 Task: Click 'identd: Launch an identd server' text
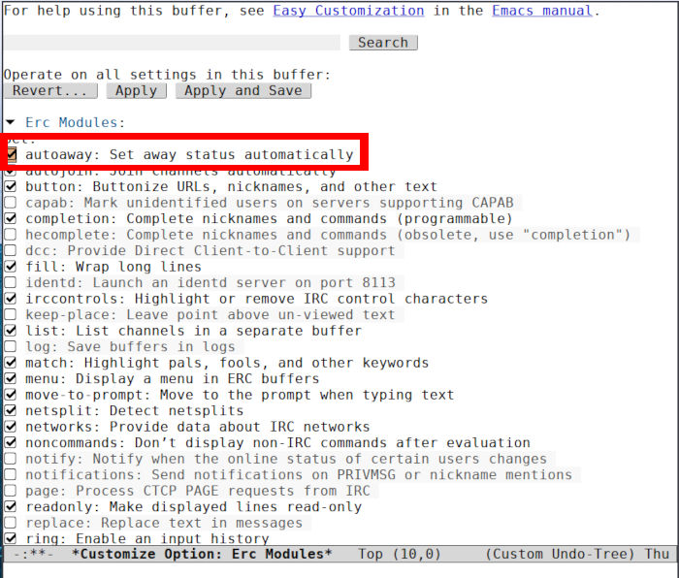155,283
